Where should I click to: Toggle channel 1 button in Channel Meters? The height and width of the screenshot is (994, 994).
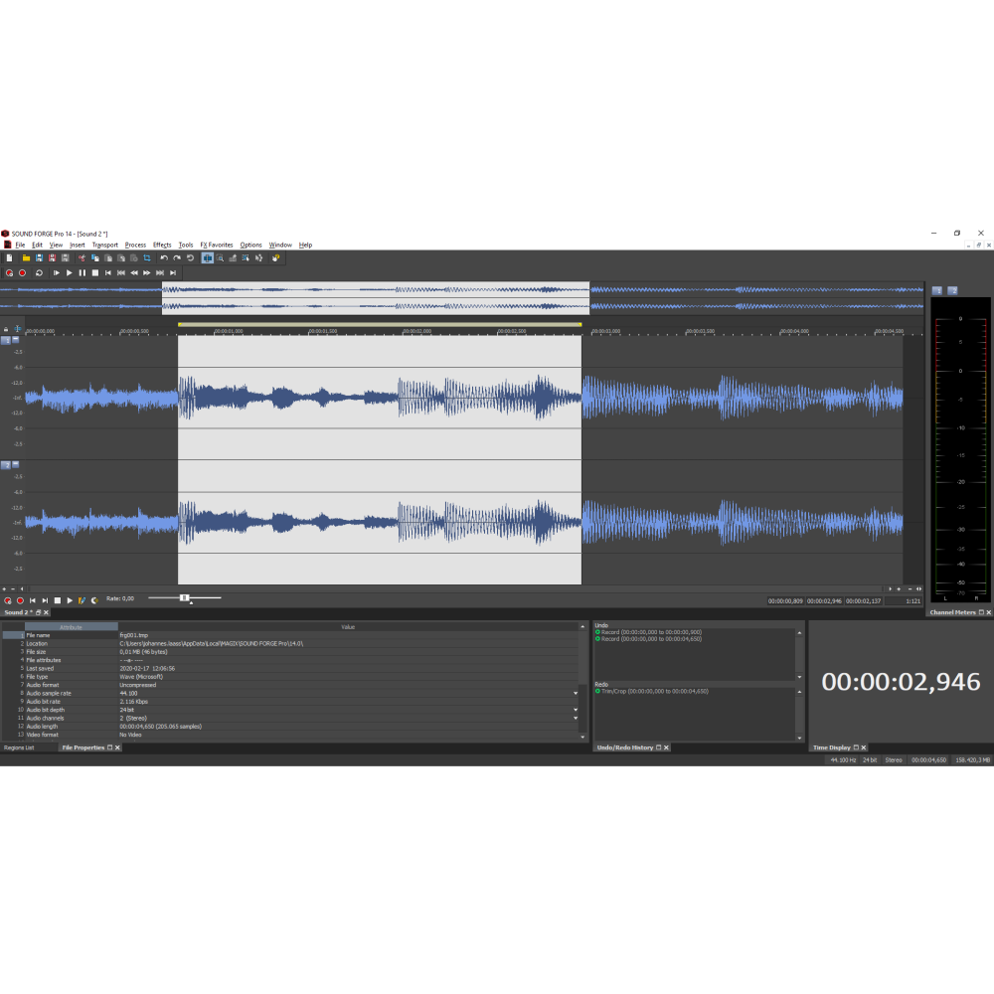pyautogui.click(x=937, y=290)
